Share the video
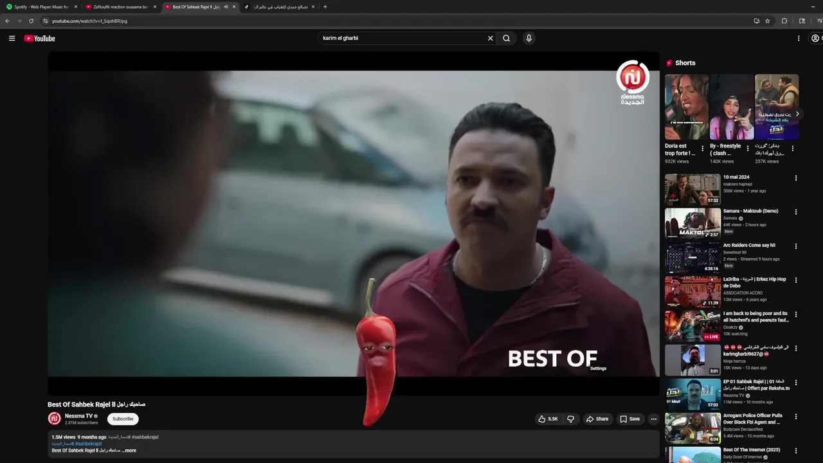The height and width of the screenshot is (463, 823). click(597, 419)
